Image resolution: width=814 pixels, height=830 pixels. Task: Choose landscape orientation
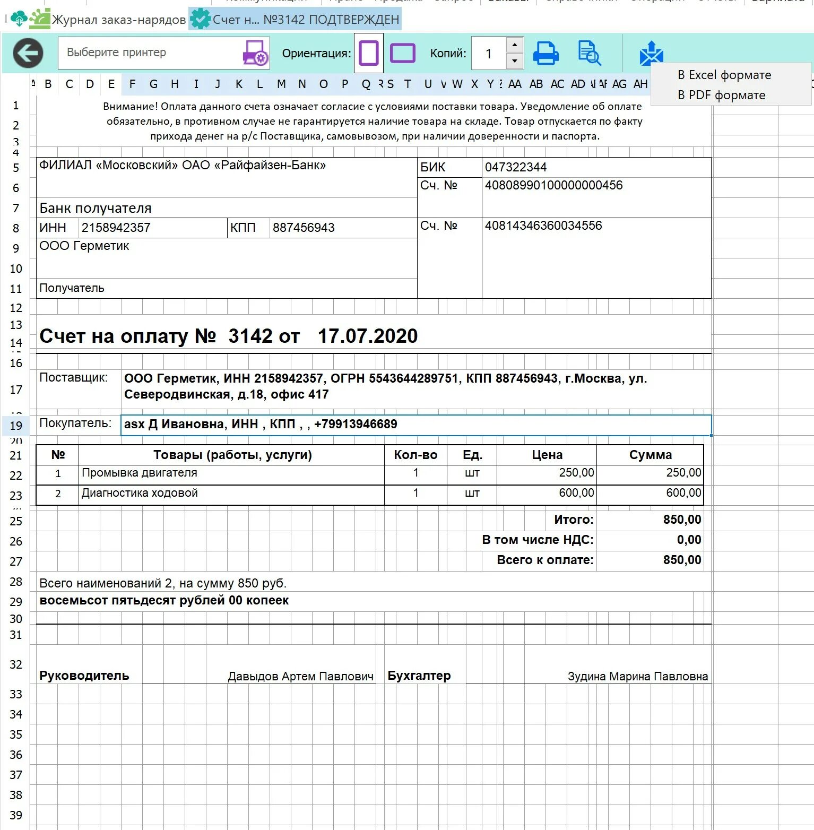tap(402, 53)
